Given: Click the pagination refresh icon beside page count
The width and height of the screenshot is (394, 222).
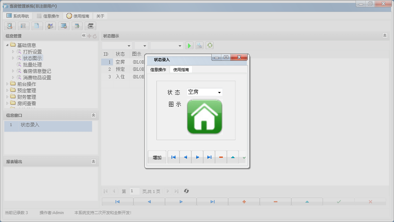Looking at the screenshot, I should (x=186, y=191).
